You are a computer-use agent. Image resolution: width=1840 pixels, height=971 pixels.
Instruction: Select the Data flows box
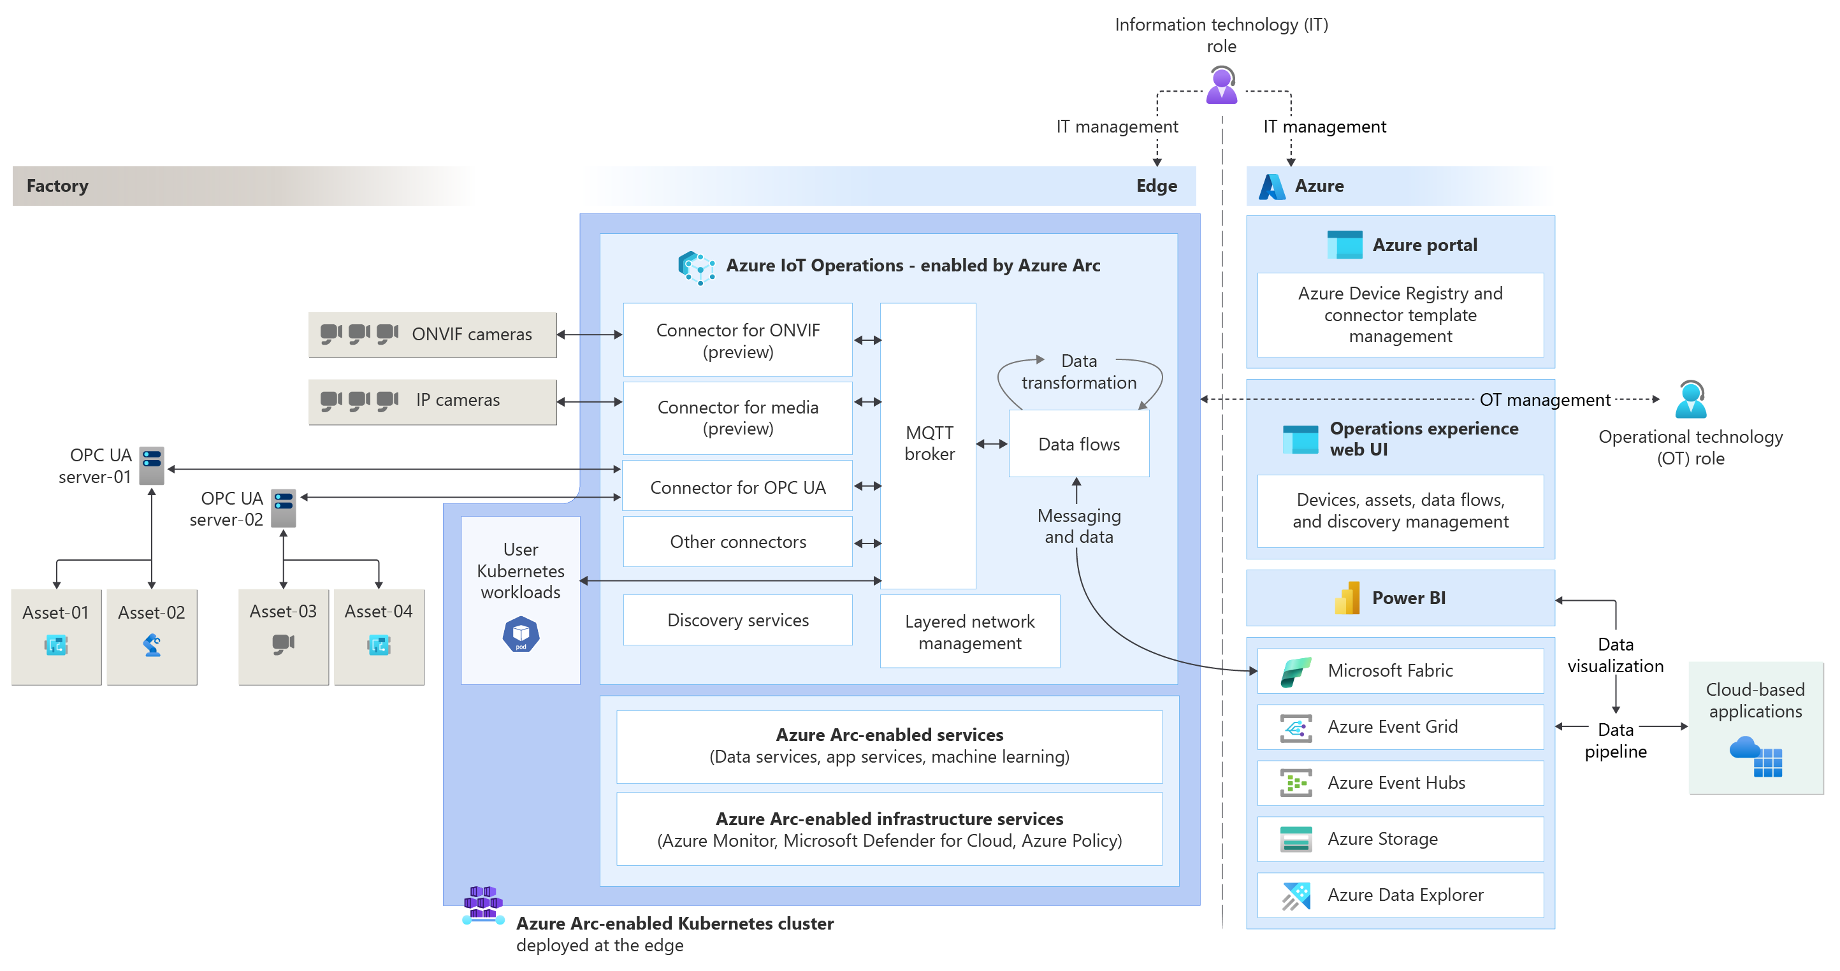[x=1078, y=444]
